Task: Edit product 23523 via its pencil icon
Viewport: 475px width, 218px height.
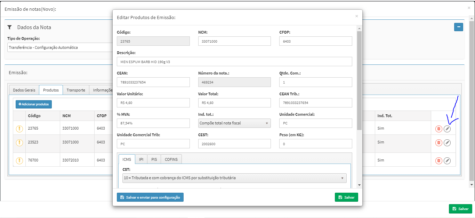Action: pos(447,142)
